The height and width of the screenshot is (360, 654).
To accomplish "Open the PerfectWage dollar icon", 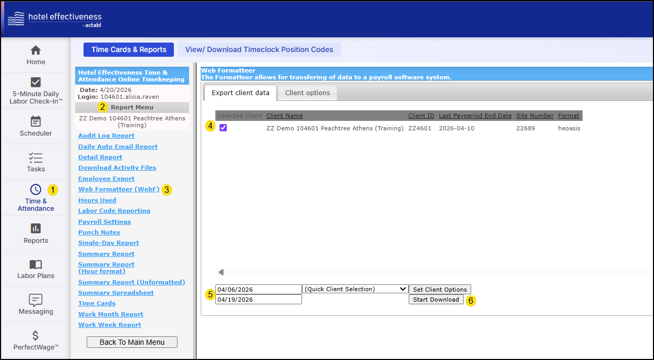I will point(36,335).
